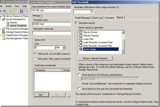Select the Quota Templates tree item
160x107 pixels.
click(18, 26)
